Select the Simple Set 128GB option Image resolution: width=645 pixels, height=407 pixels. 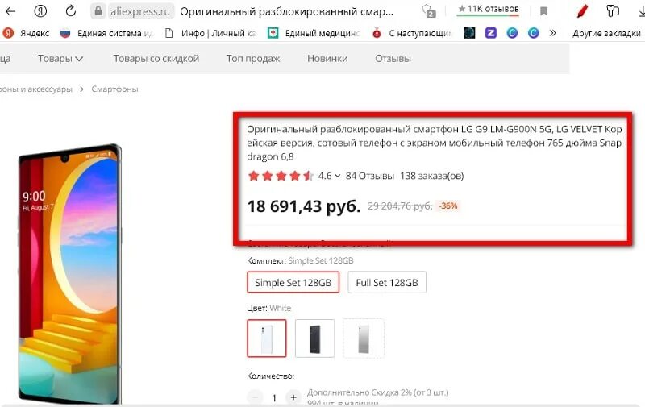pyautogui.click(x=293, y=282)
